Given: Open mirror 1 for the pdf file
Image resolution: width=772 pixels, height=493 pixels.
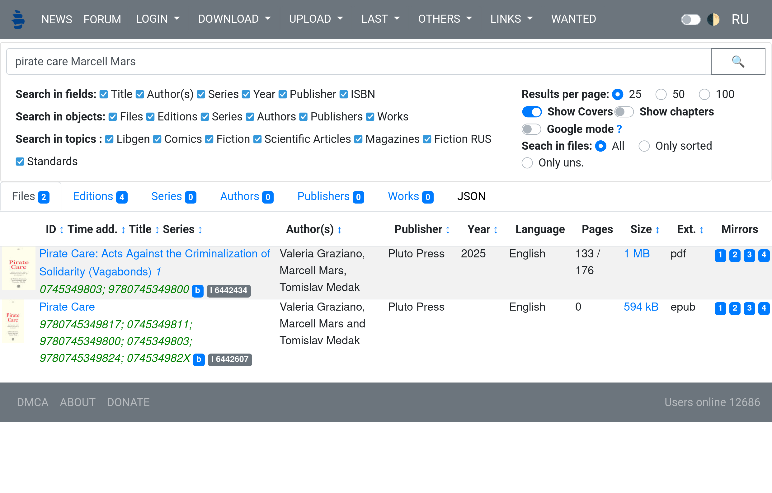Looking at the screenshot, I should coord(720,255).
